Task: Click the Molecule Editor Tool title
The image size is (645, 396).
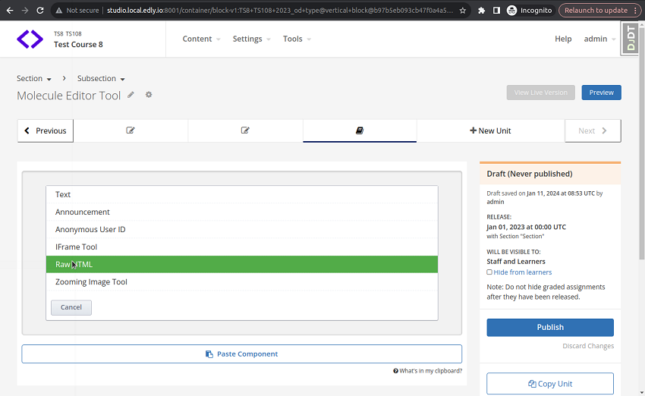Action: point(69,96)
